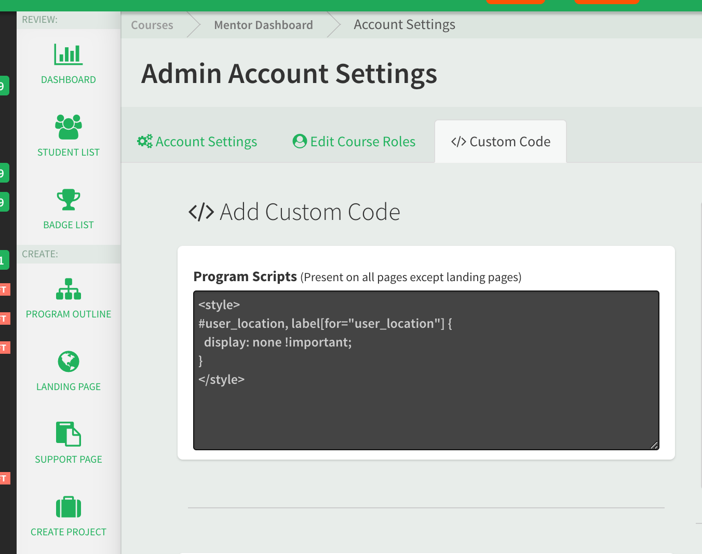Click the '(Present on all pages except landing pages)' note

click(x=411, y=278)
